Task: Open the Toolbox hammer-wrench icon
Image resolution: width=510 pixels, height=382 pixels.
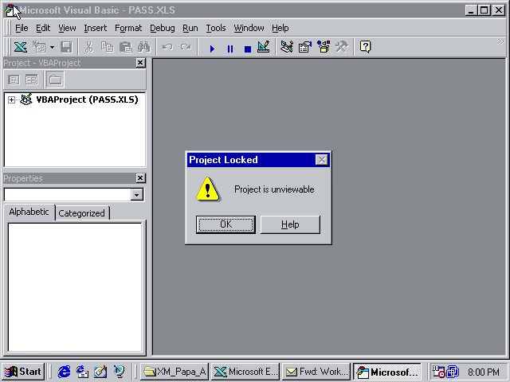Action: coord(342,47)
